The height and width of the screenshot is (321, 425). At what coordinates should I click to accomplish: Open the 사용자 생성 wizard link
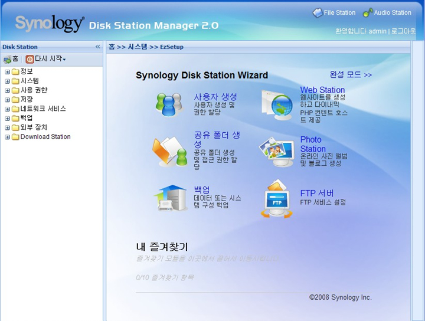(x=215, y=97)
